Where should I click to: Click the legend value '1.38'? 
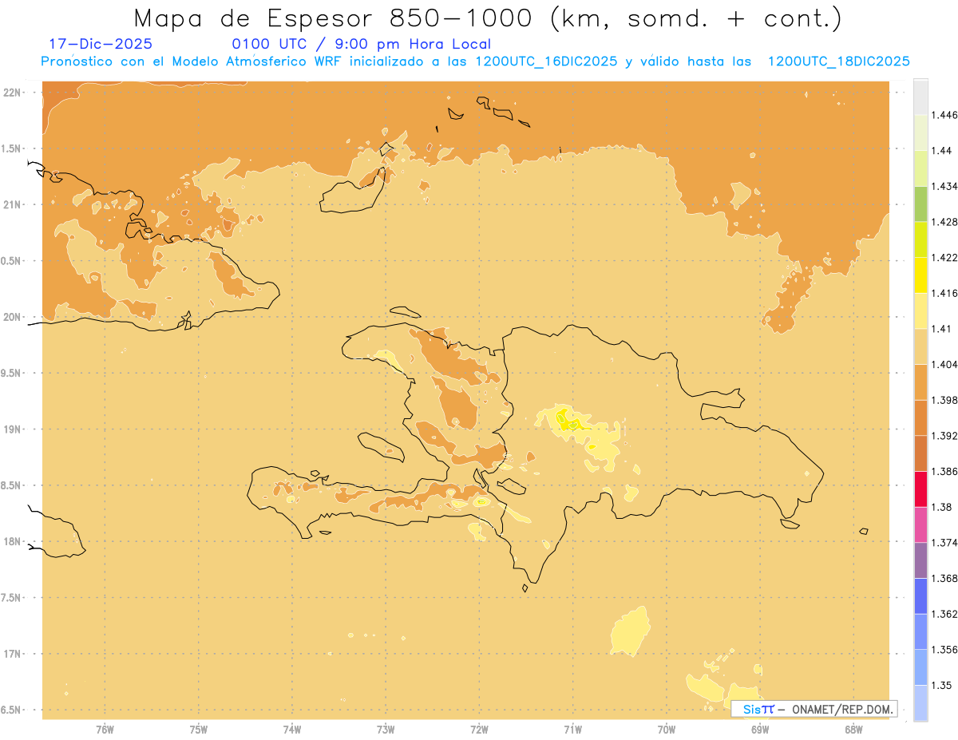[x=941, y=507]
